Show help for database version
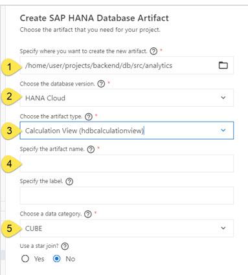 point(101,83)
